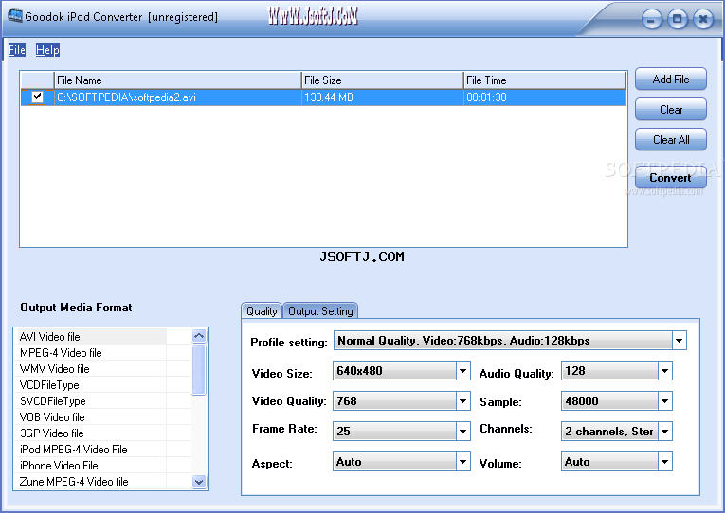Select AVI Video file format
Viewport: 725px width, 513px height.
click(92, 337)
